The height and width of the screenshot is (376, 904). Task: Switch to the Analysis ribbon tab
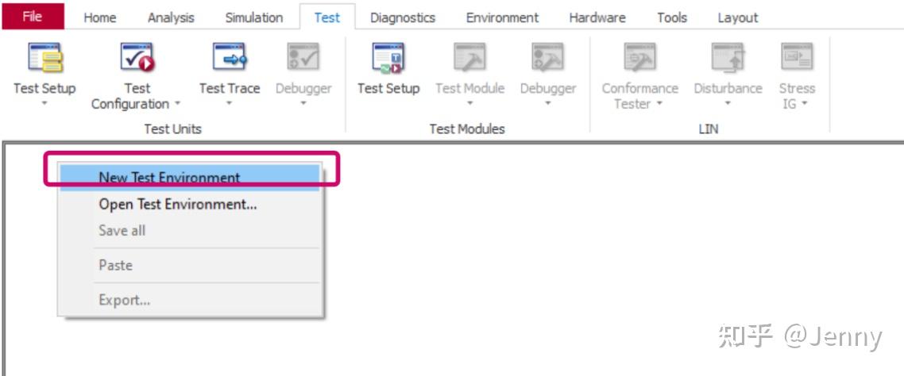(170, 17)
